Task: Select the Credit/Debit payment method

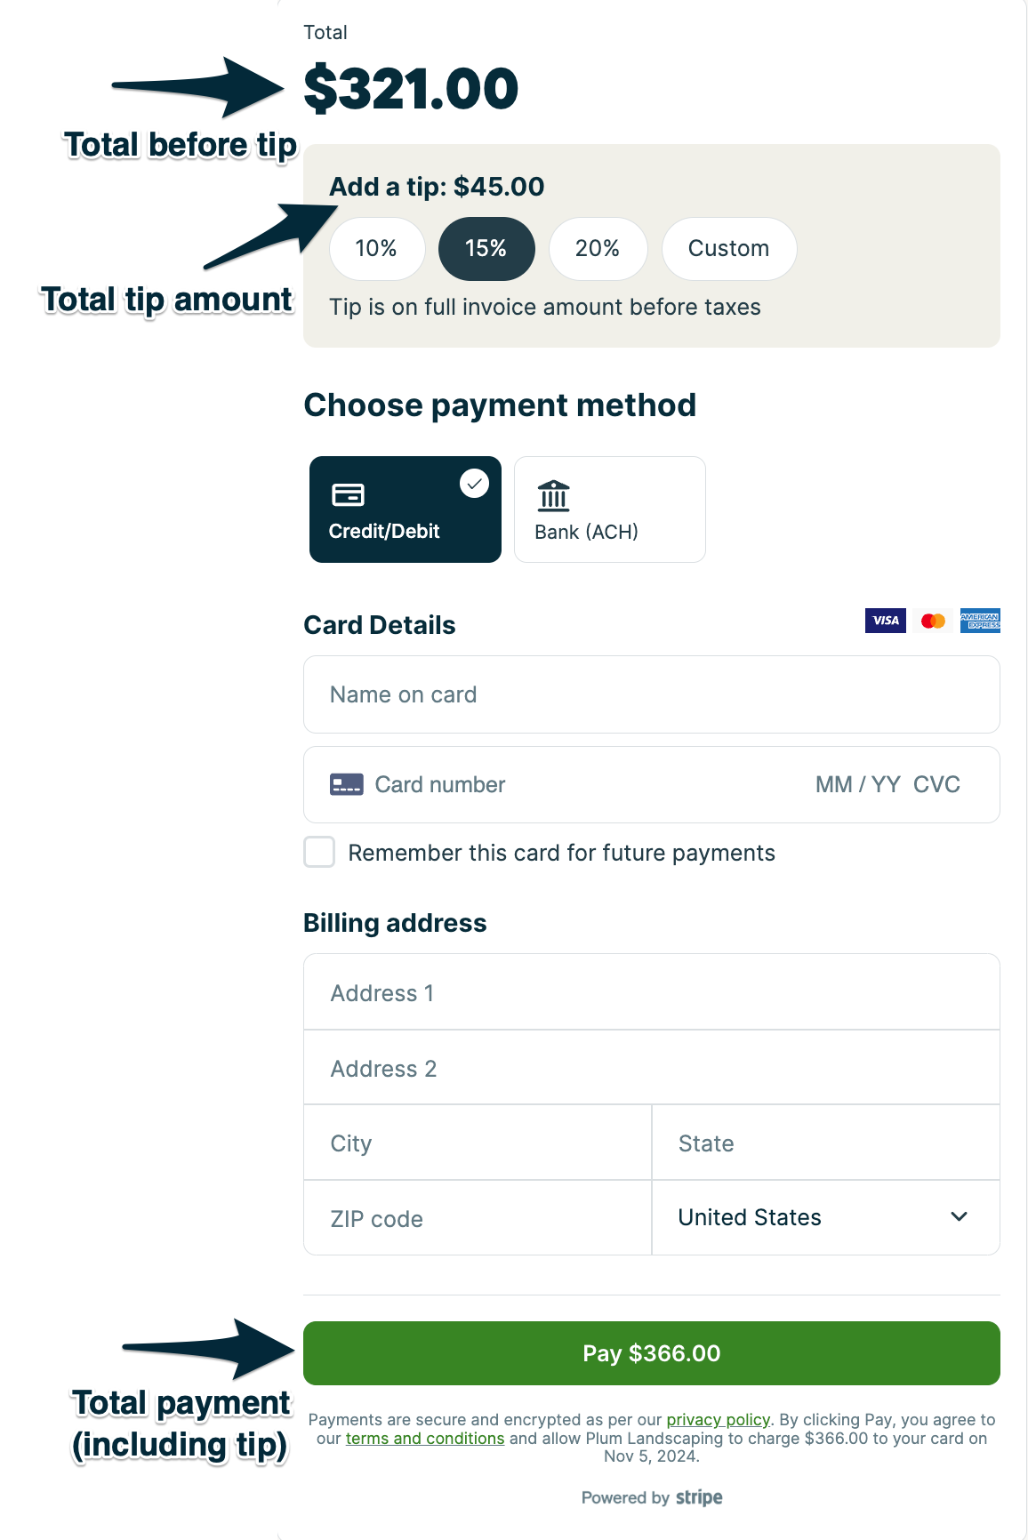Action: point(405,509)
